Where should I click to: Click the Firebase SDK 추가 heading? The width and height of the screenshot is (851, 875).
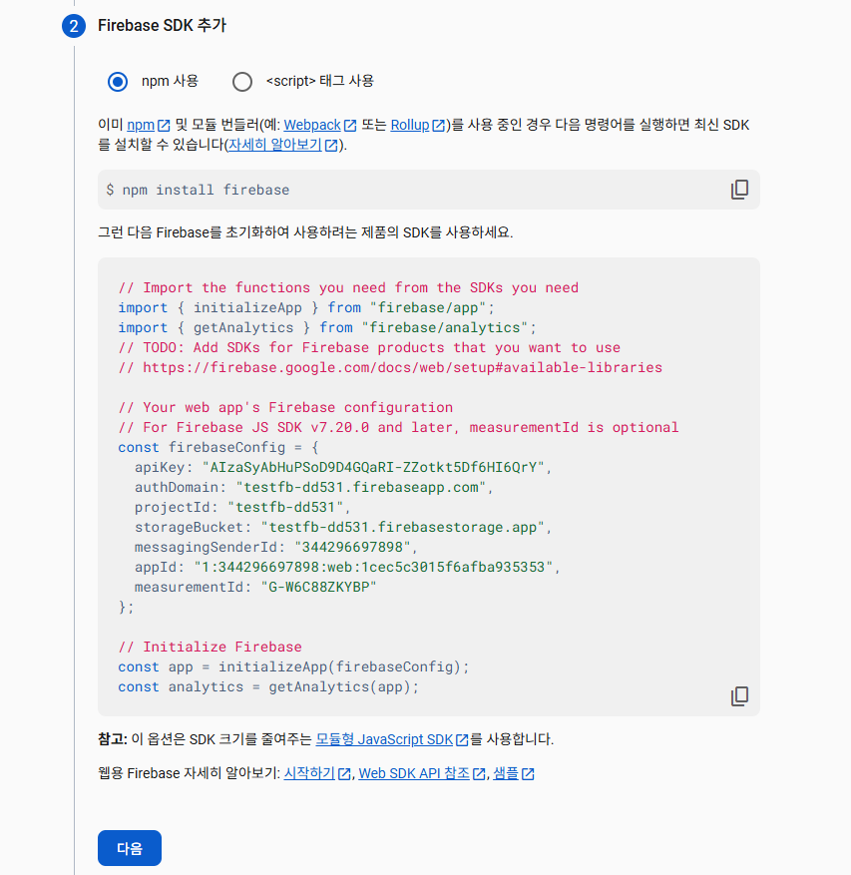[162, 26]
